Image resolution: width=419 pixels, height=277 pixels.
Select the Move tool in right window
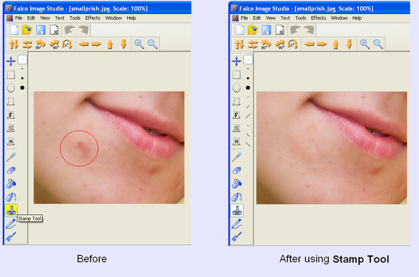pyautogui.click(x=237, y=61)
